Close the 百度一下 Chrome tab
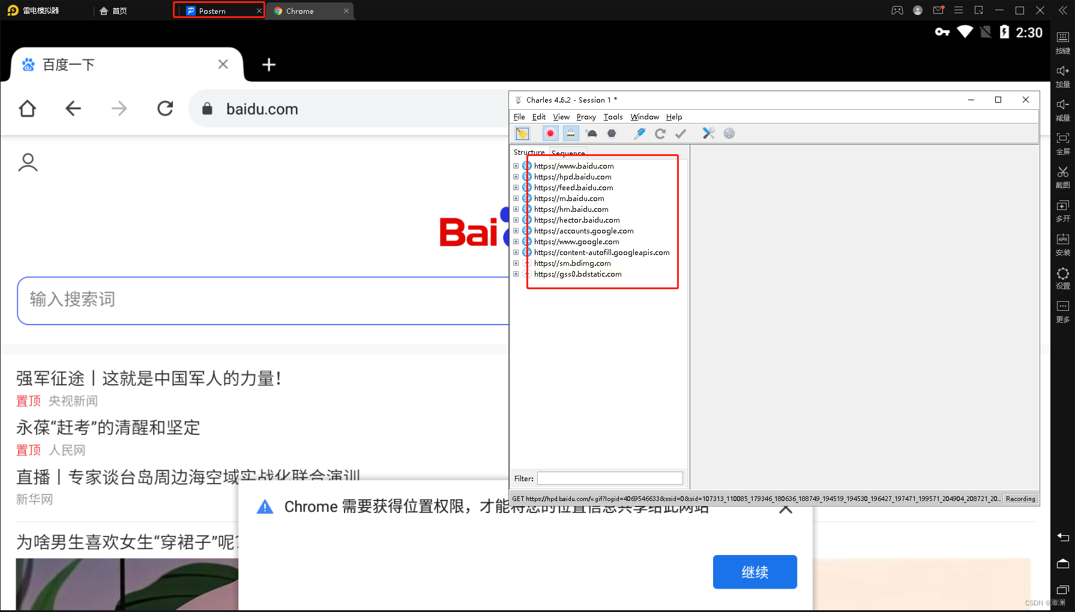Viewport: 1075px width, 612px height. point(223,64)
